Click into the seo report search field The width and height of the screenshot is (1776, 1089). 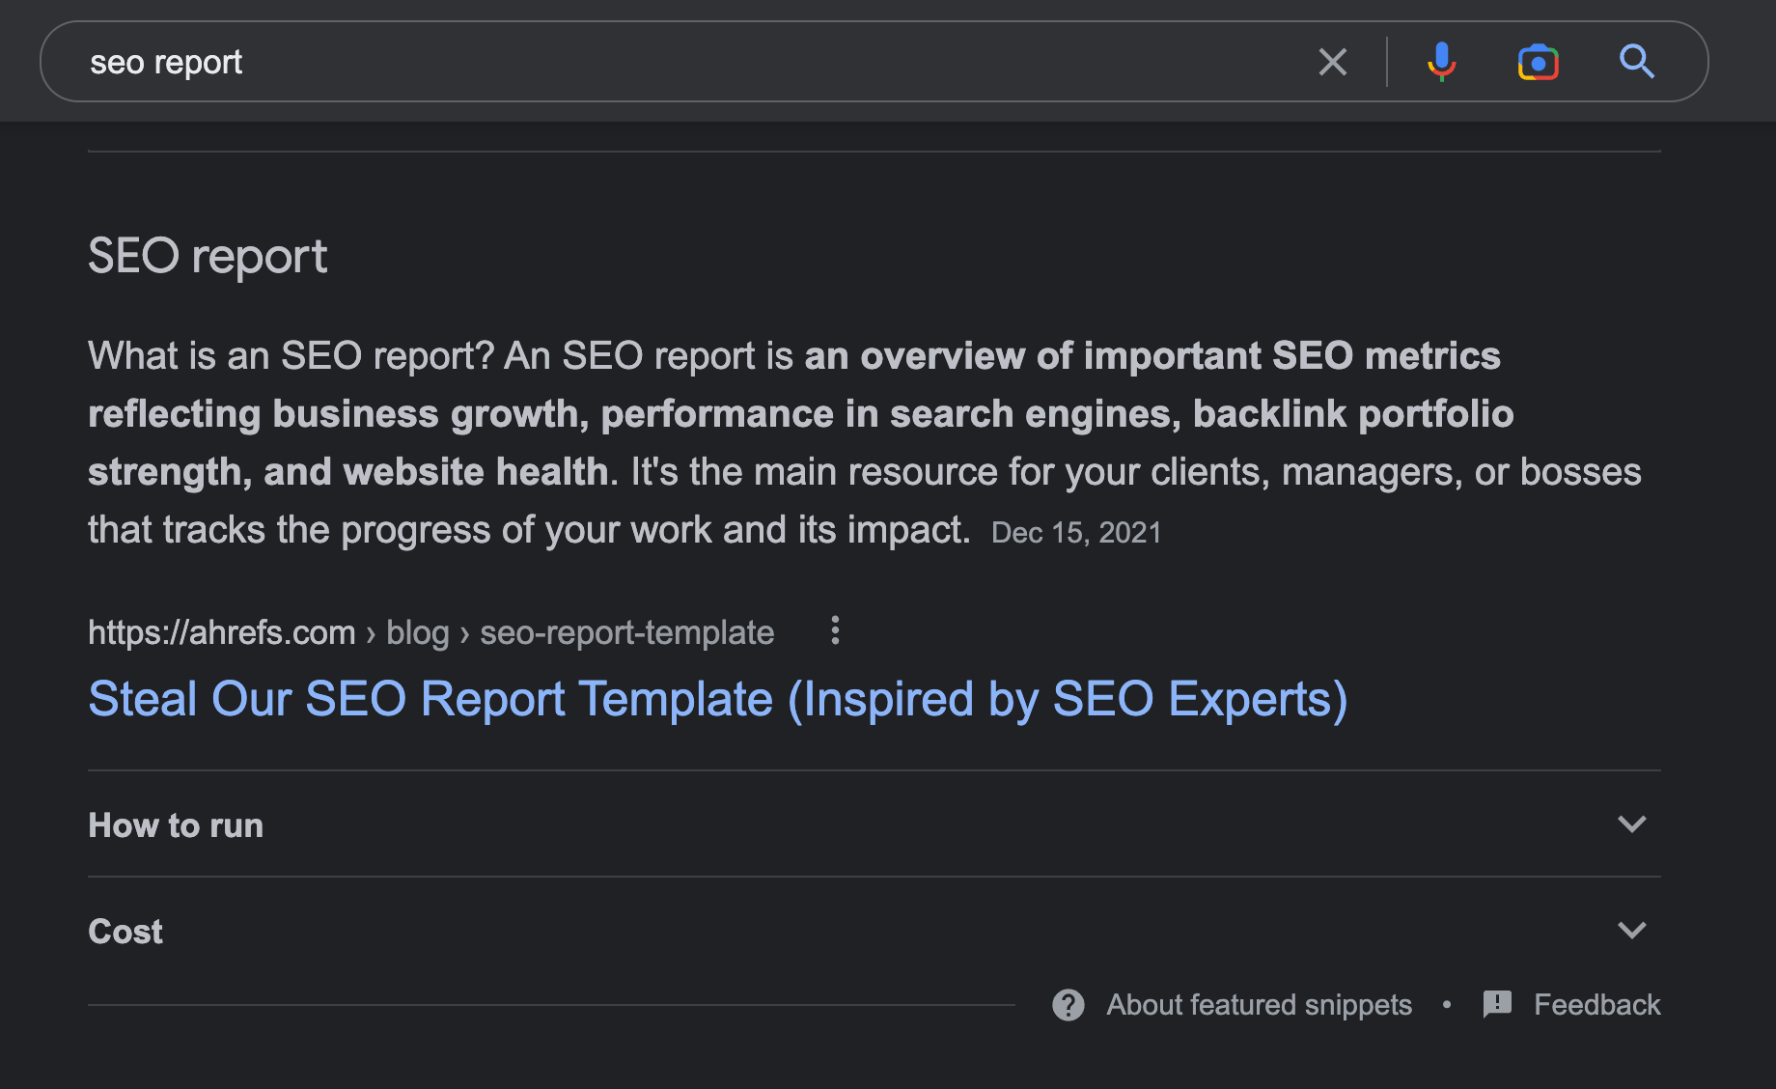(676, 62)
